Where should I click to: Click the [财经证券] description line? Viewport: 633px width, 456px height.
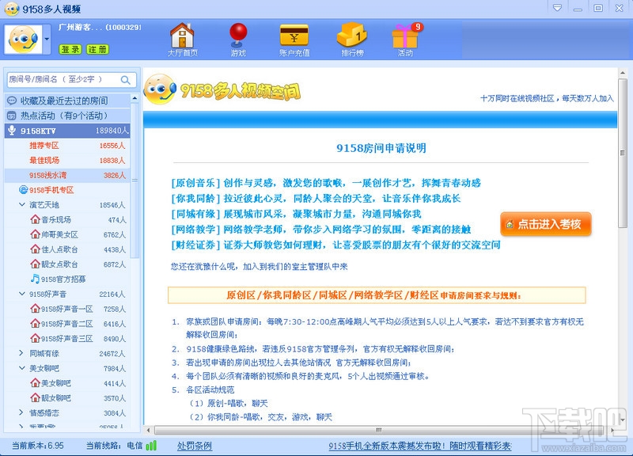(x=335, y=245)
